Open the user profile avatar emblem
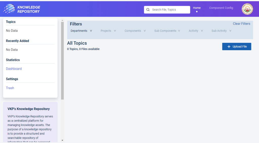259x143 pixels. point(247,9)
